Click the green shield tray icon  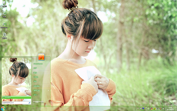pos(149,109)
